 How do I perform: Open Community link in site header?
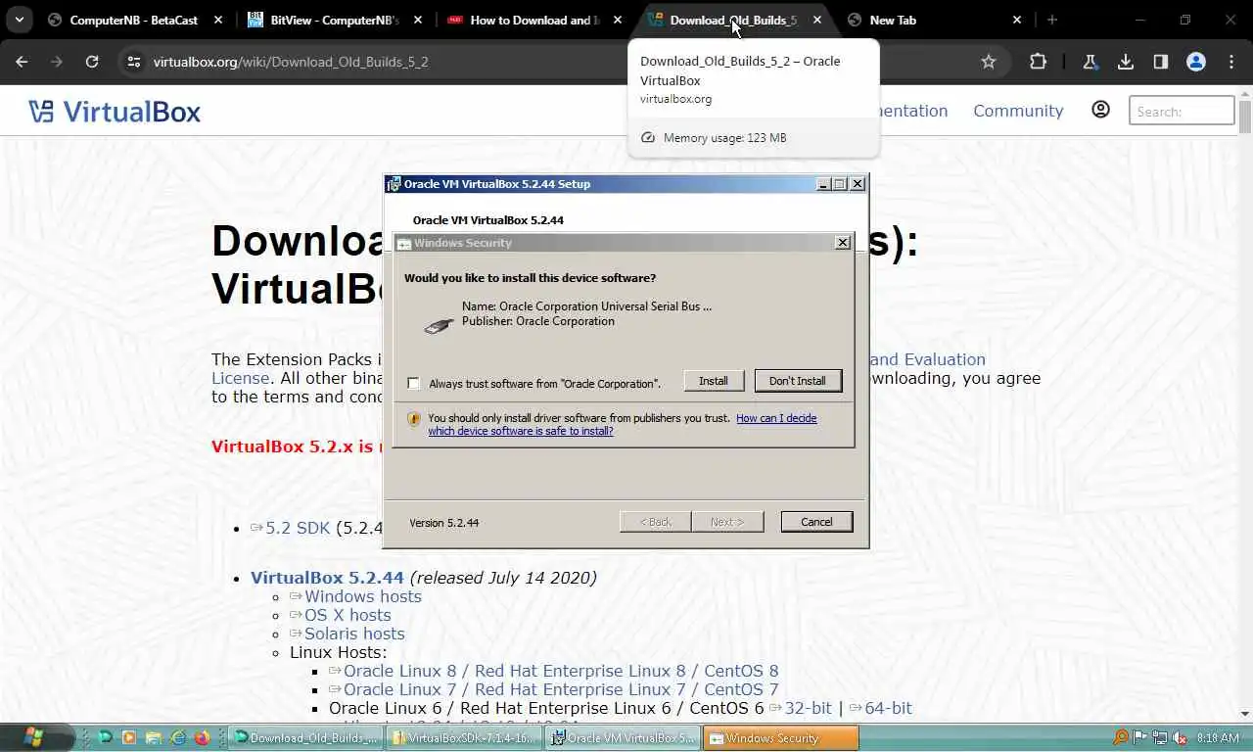pos(1018,111)
